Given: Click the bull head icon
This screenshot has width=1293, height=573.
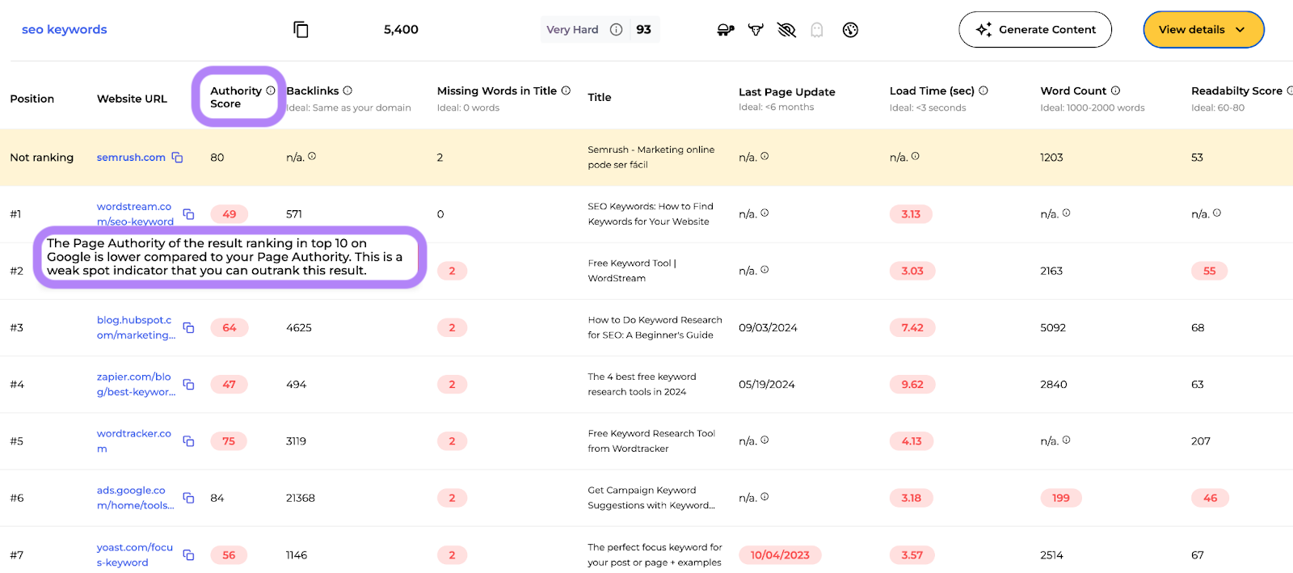Looking at the screenshot, I should pos(756,30).
